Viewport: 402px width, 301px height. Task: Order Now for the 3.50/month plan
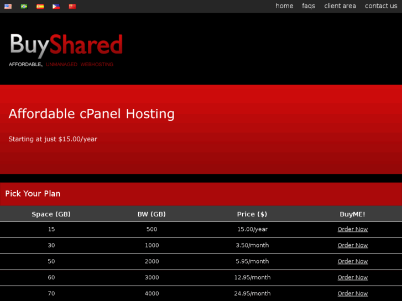[353, 245]
